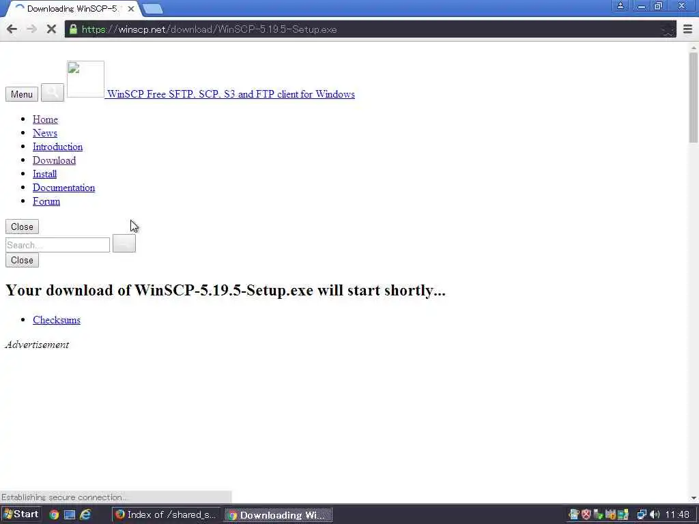Click the search icon button beside Menu
This screenshot has width=699, height=524.
tap(53, 92)
